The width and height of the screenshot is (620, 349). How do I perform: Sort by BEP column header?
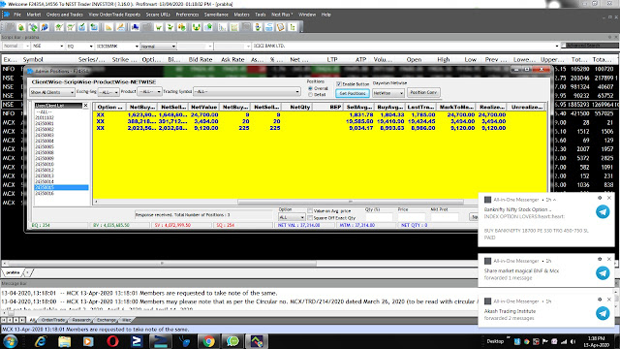coord(328,107)
